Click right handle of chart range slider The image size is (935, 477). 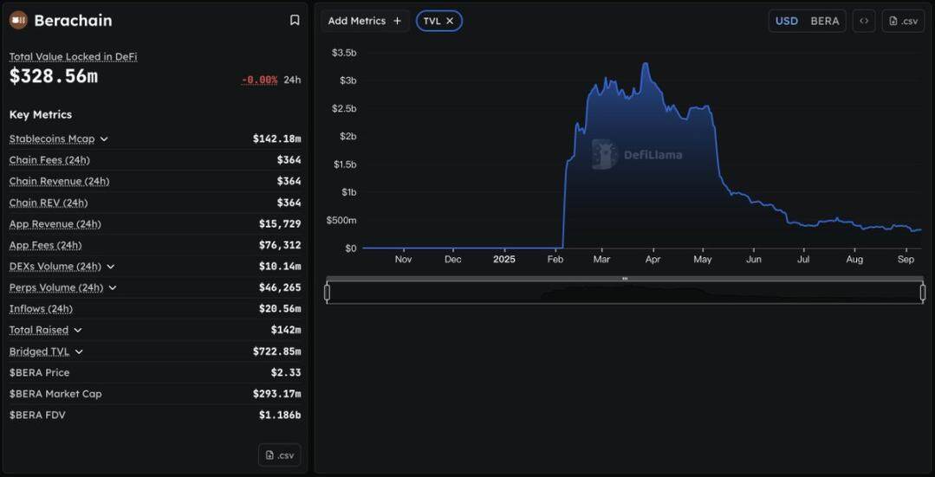coord(922,293)
